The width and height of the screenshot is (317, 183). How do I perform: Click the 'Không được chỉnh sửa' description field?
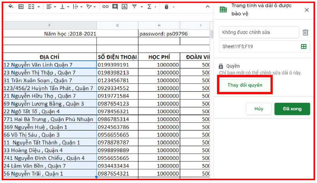(259, 32)
